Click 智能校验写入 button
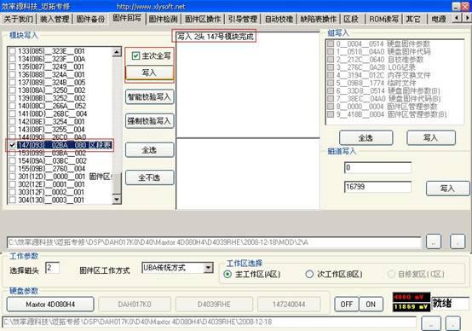 coord(150,96)
